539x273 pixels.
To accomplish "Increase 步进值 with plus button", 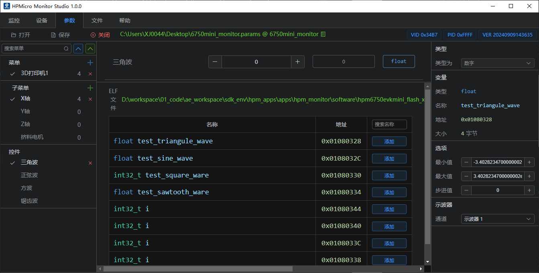I will click(x=529, y=190).
